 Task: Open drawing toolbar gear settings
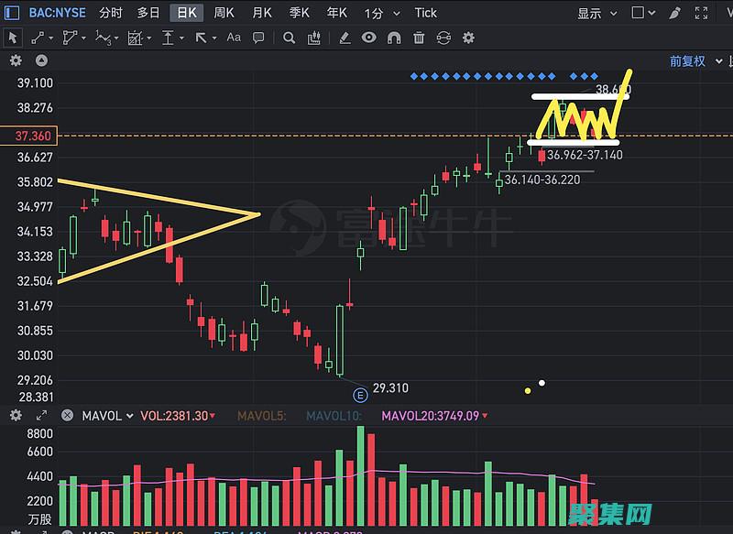point(468,38)
